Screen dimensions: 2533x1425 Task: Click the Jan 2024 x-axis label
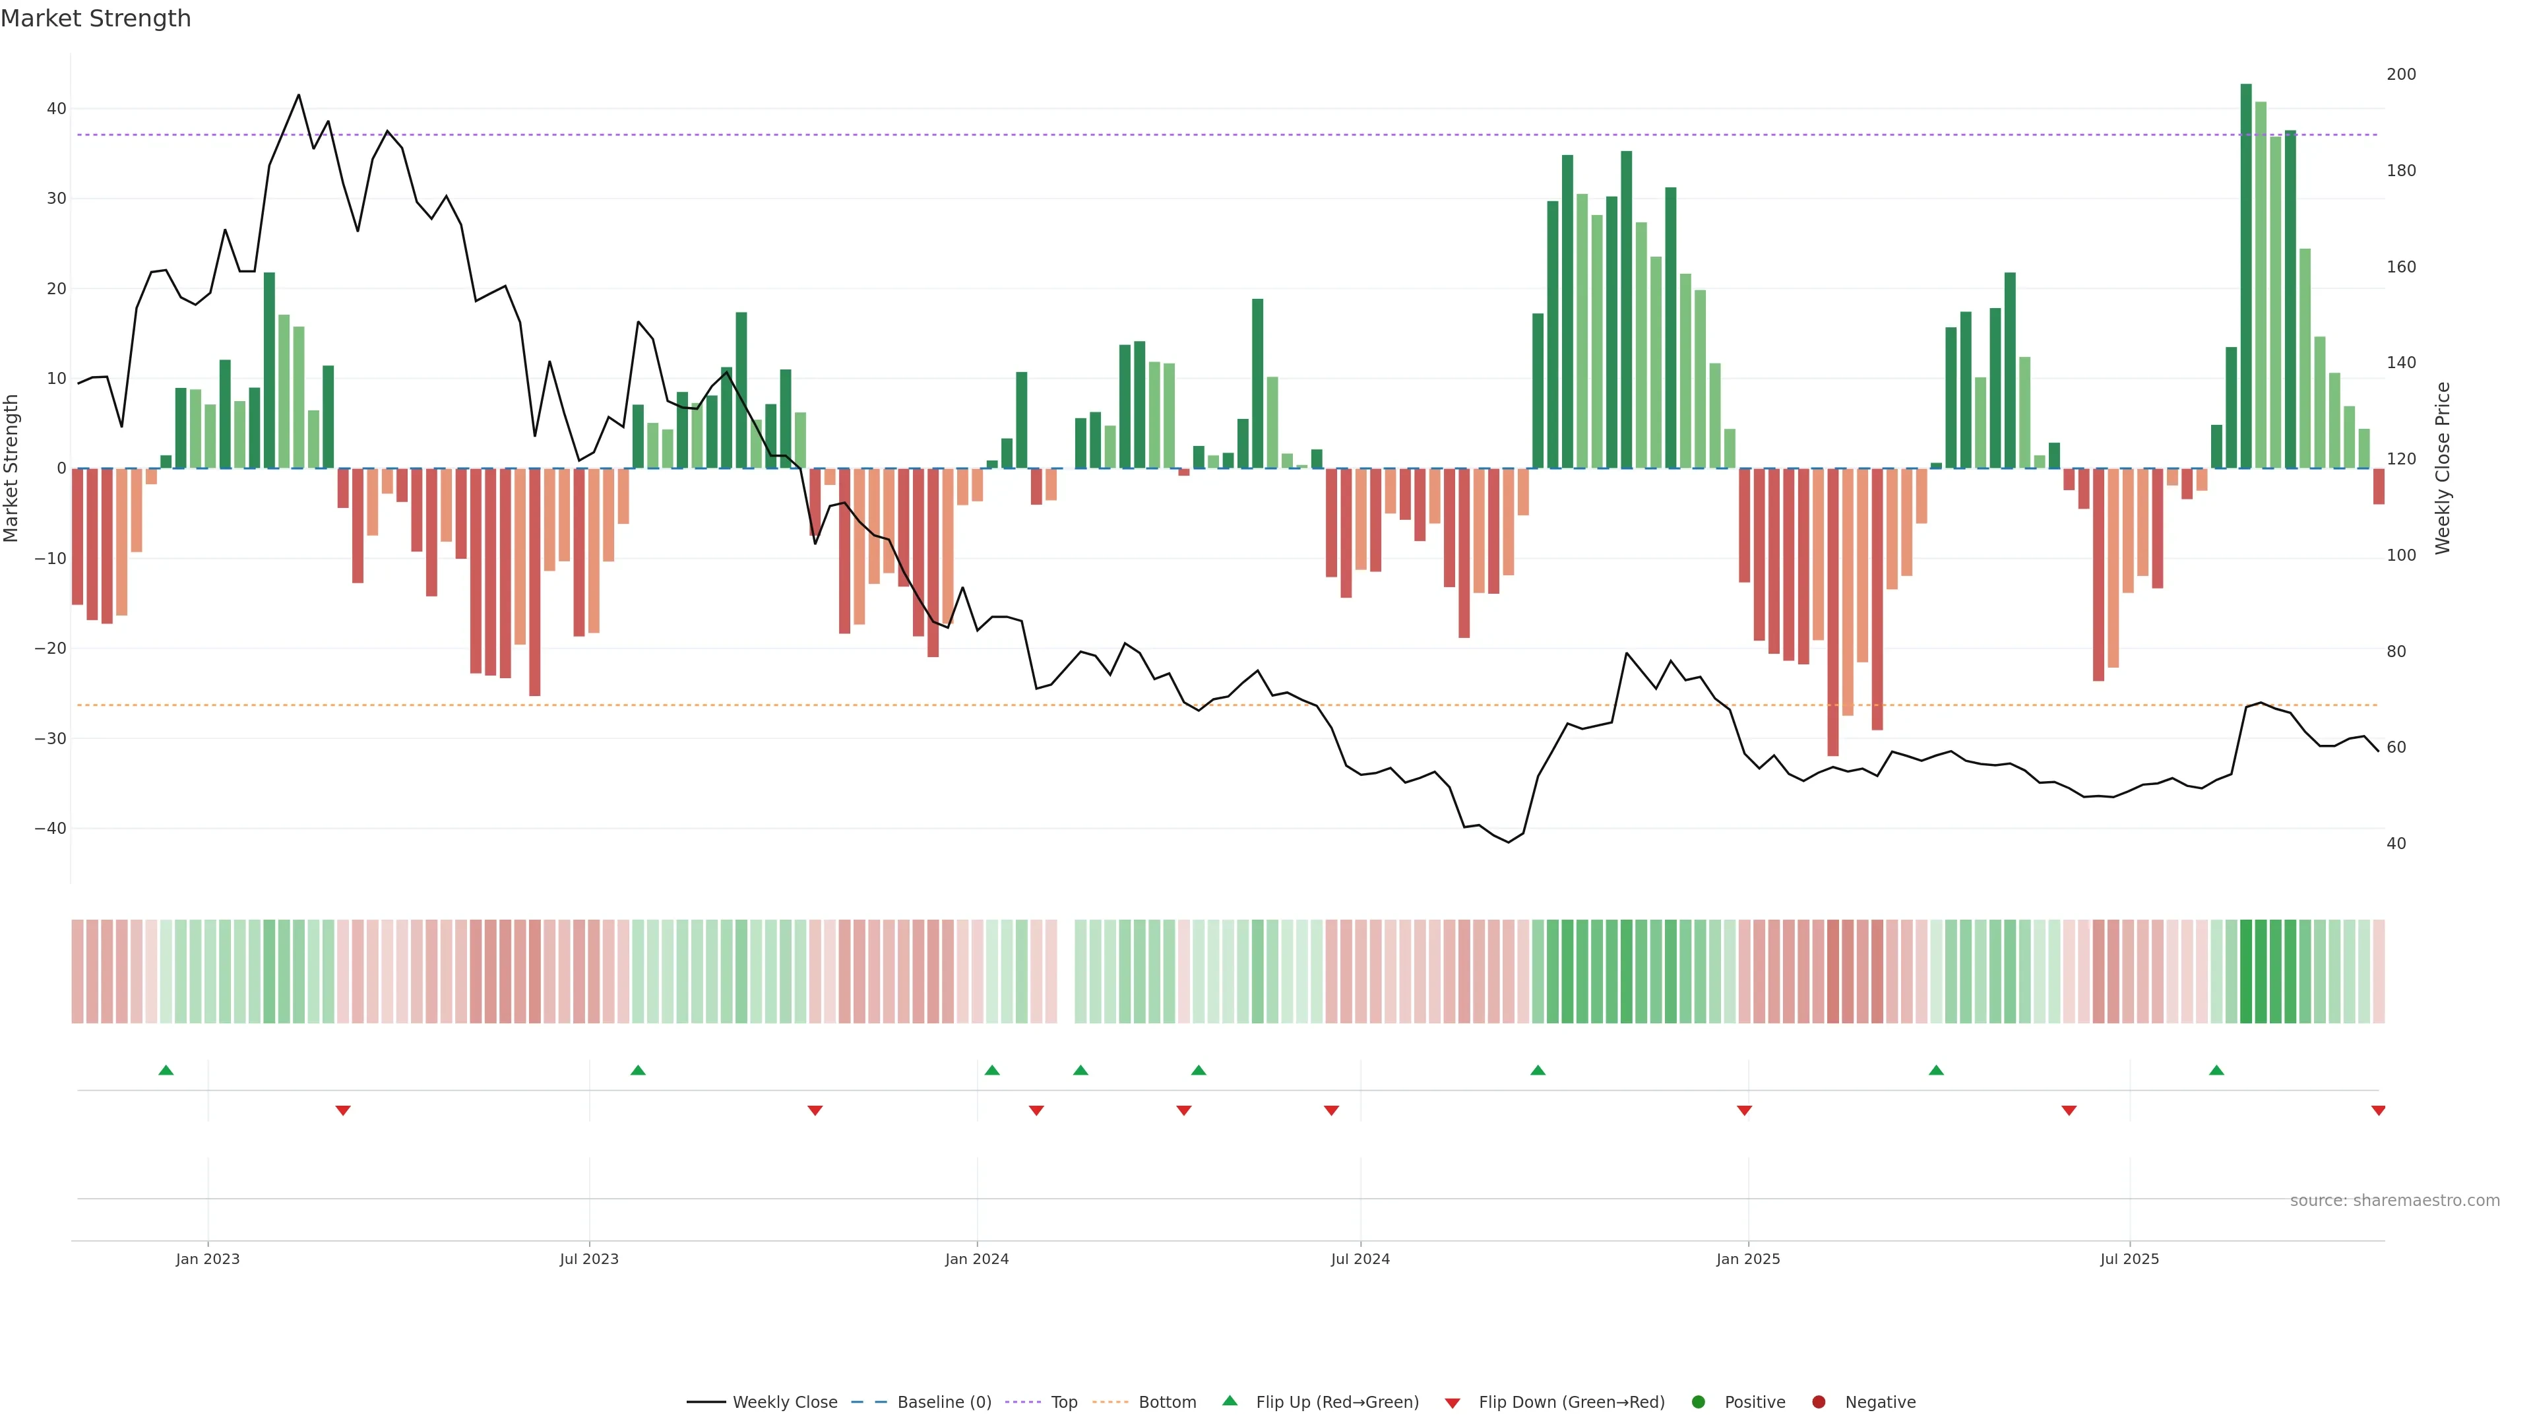[x=976, y=1259]
